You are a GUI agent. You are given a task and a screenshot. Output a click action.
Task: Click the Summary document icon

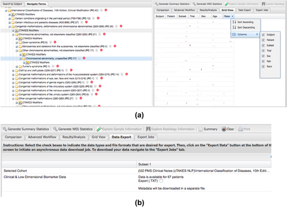[200, 129]
